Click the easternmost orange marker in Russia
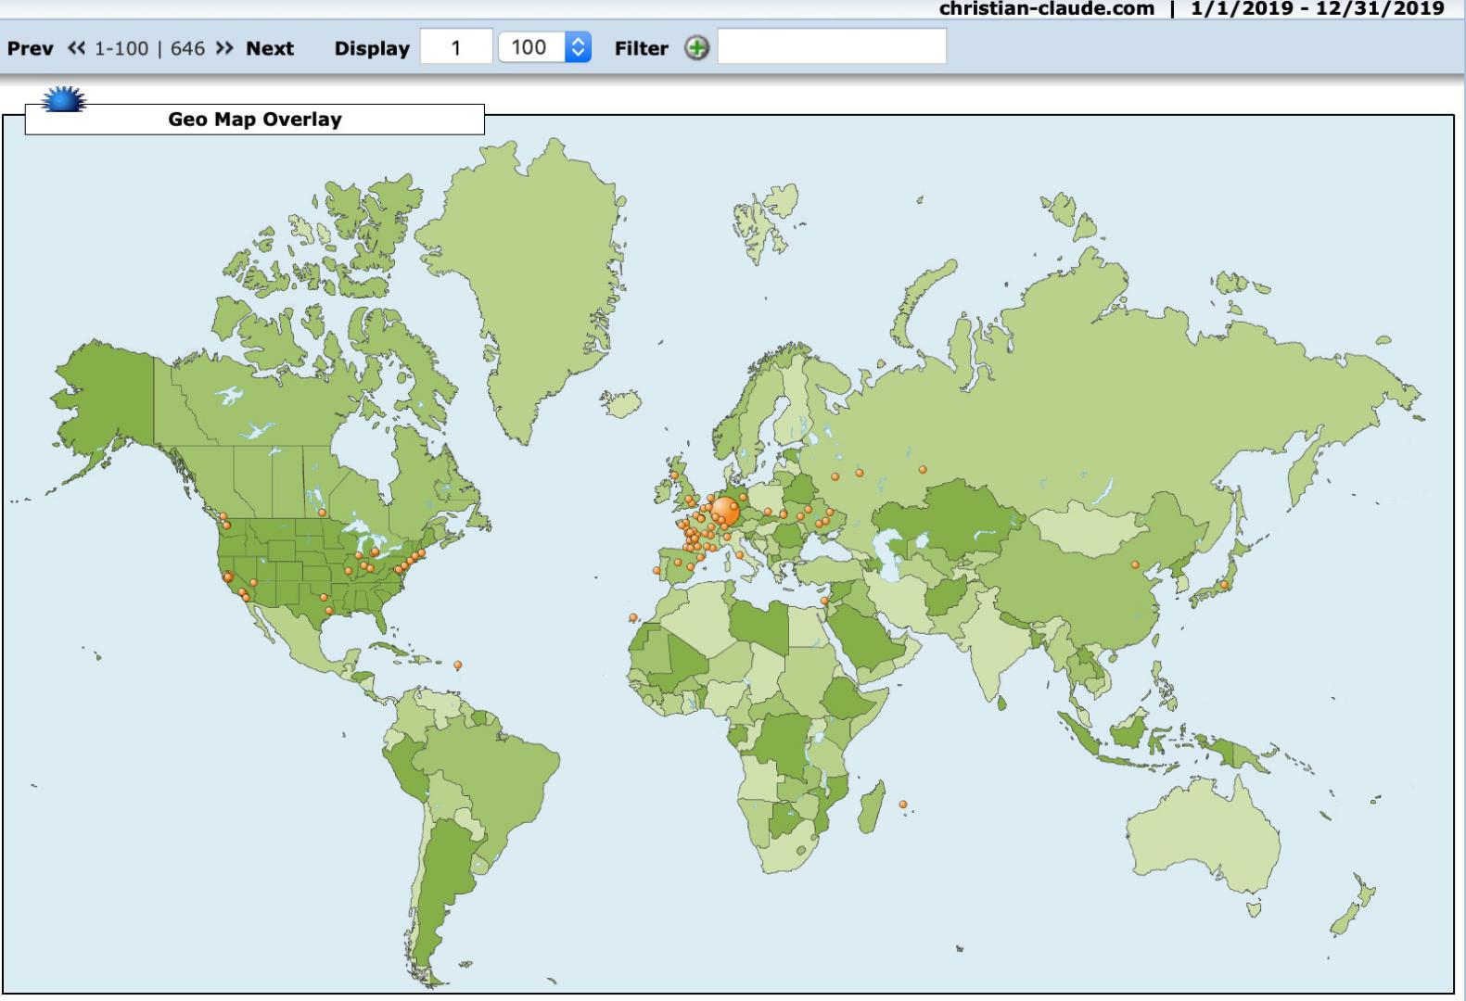Image resolution: width=1466 pixels, height=1001 pixels. coord(923,470)
